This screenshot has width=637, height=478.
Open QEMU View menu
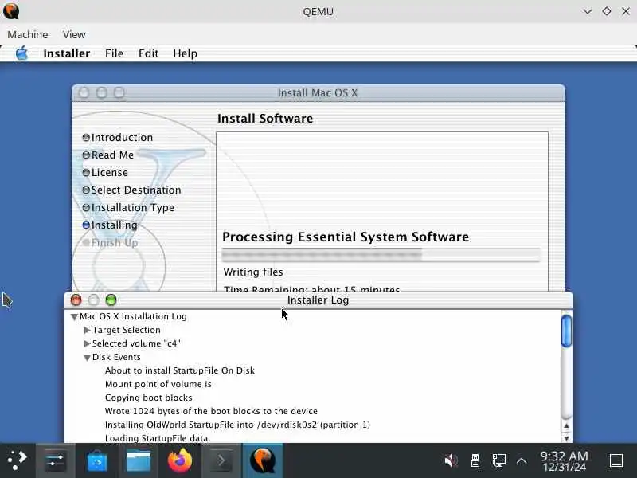tap(74, 34)
